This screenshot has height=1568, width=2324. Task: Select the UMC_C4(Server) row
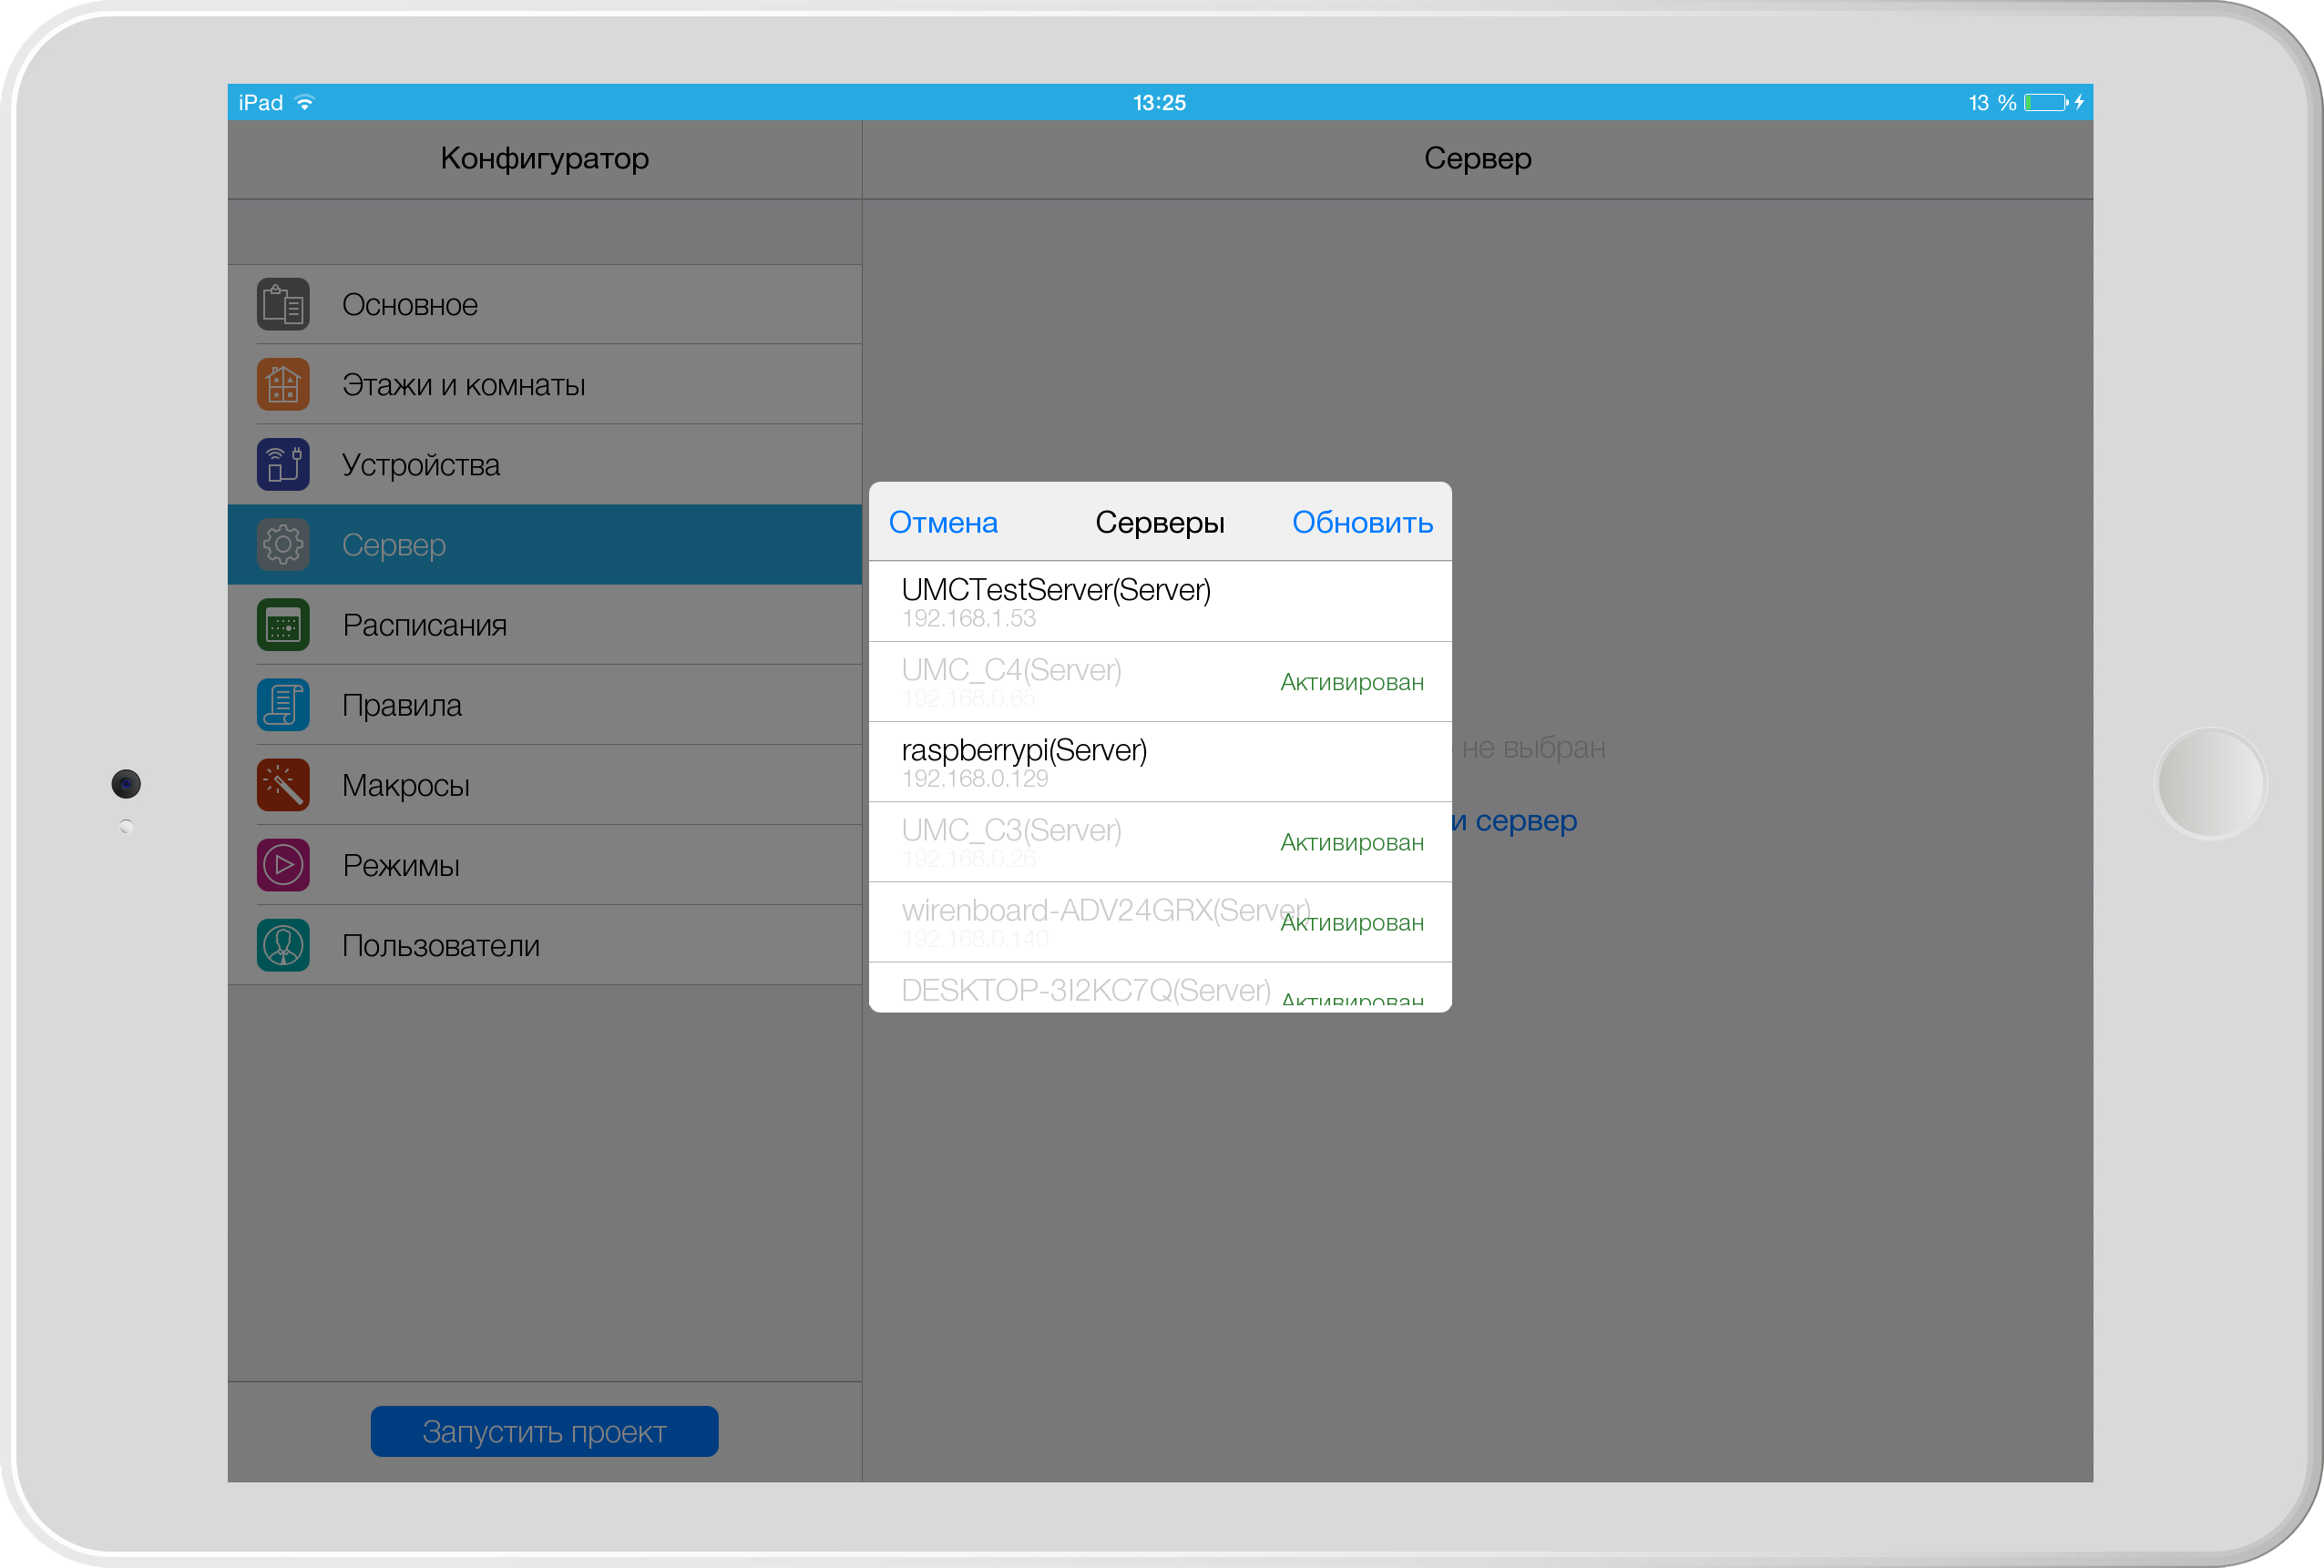[1160, 682]
